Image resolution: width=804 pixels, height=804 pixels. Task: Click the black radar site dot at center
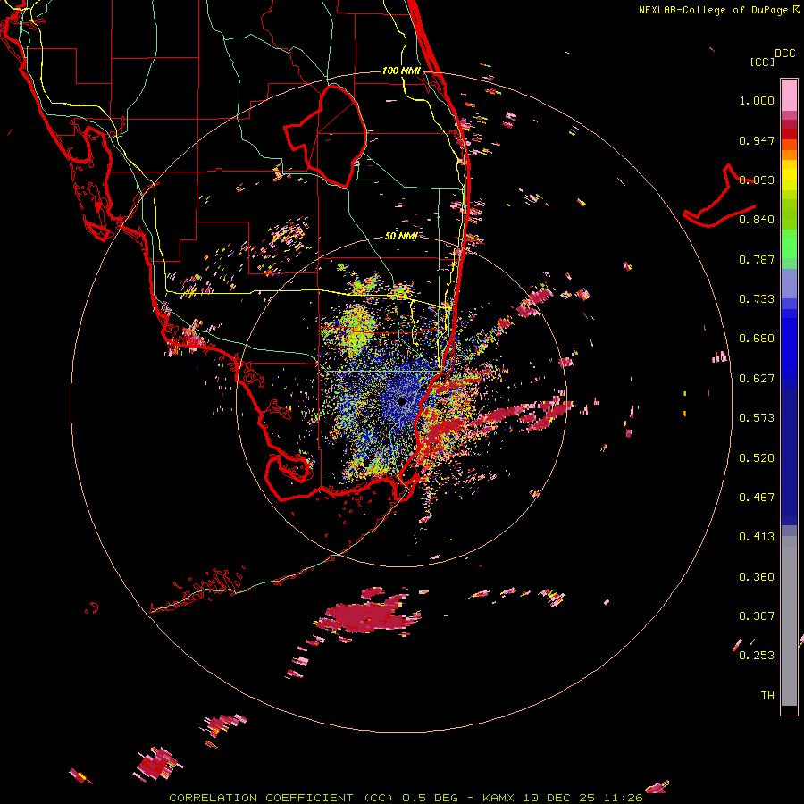tap(401, 401)
